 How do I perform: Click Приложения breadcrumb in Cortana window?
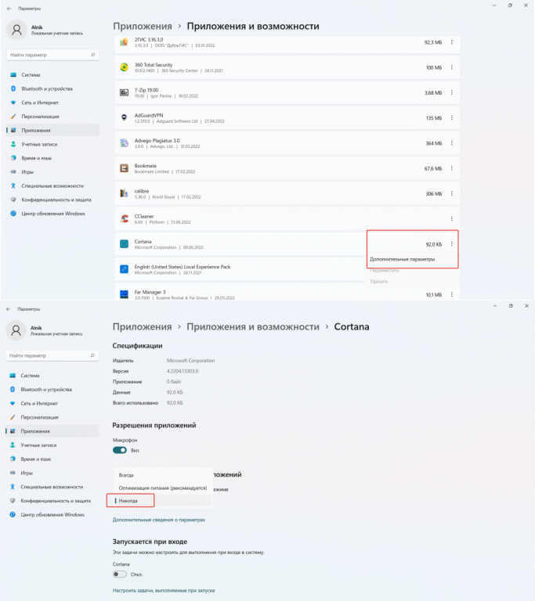(142, 326)
